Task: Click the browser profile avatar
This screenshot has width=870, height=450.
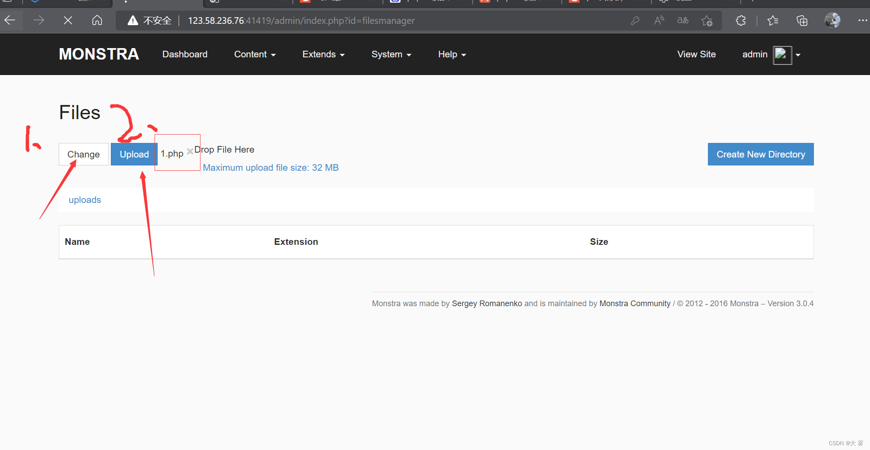Action: [x=832, y=20]
